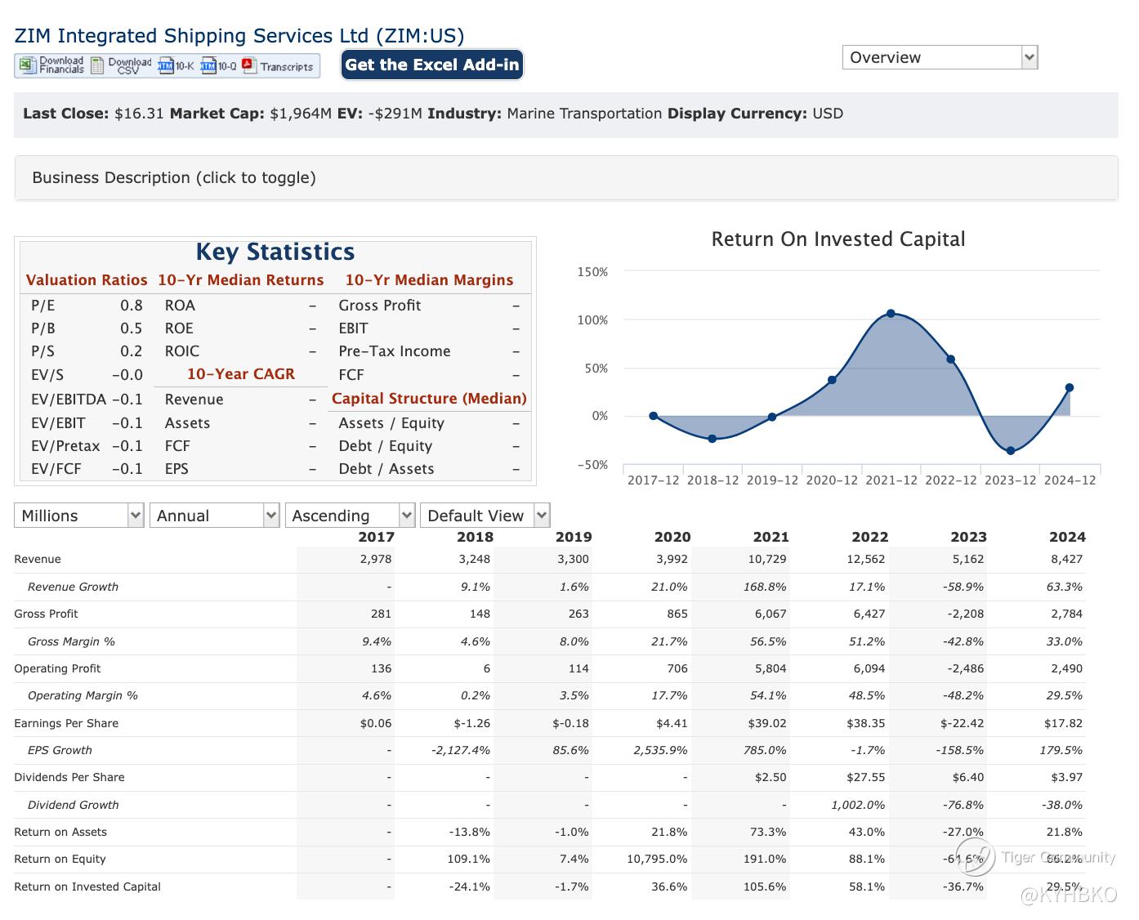Click the Revenue row label in table
The width and height of the screenshot is (1139, 920).
[38, 560]
